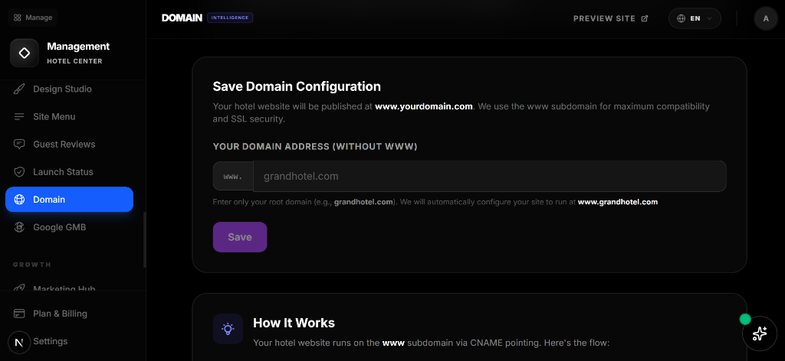This screenshot has width=785, height=361.
Task: Click the Management diamond logo icon
Action: 25,54
